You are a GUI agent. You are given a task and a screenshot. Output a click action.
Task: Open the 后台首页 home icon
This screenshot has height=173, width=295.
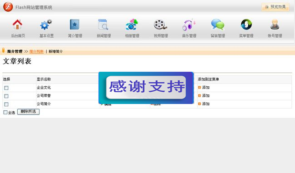click(x=18, y=25)
